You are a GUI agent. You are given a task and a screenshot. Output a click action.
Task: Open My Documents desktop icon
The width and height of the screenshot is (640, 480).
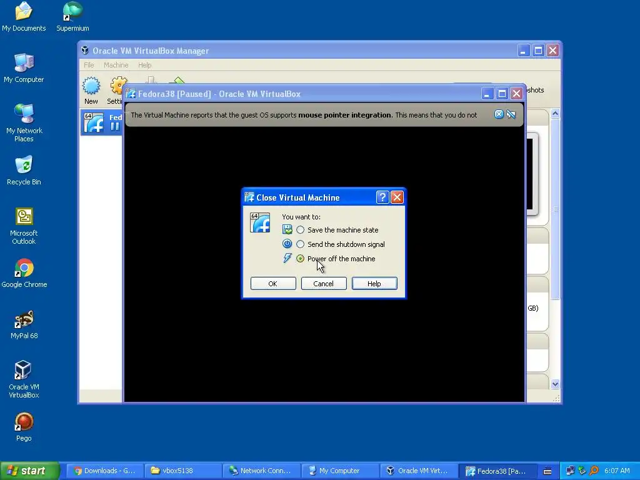click(24, 17)
